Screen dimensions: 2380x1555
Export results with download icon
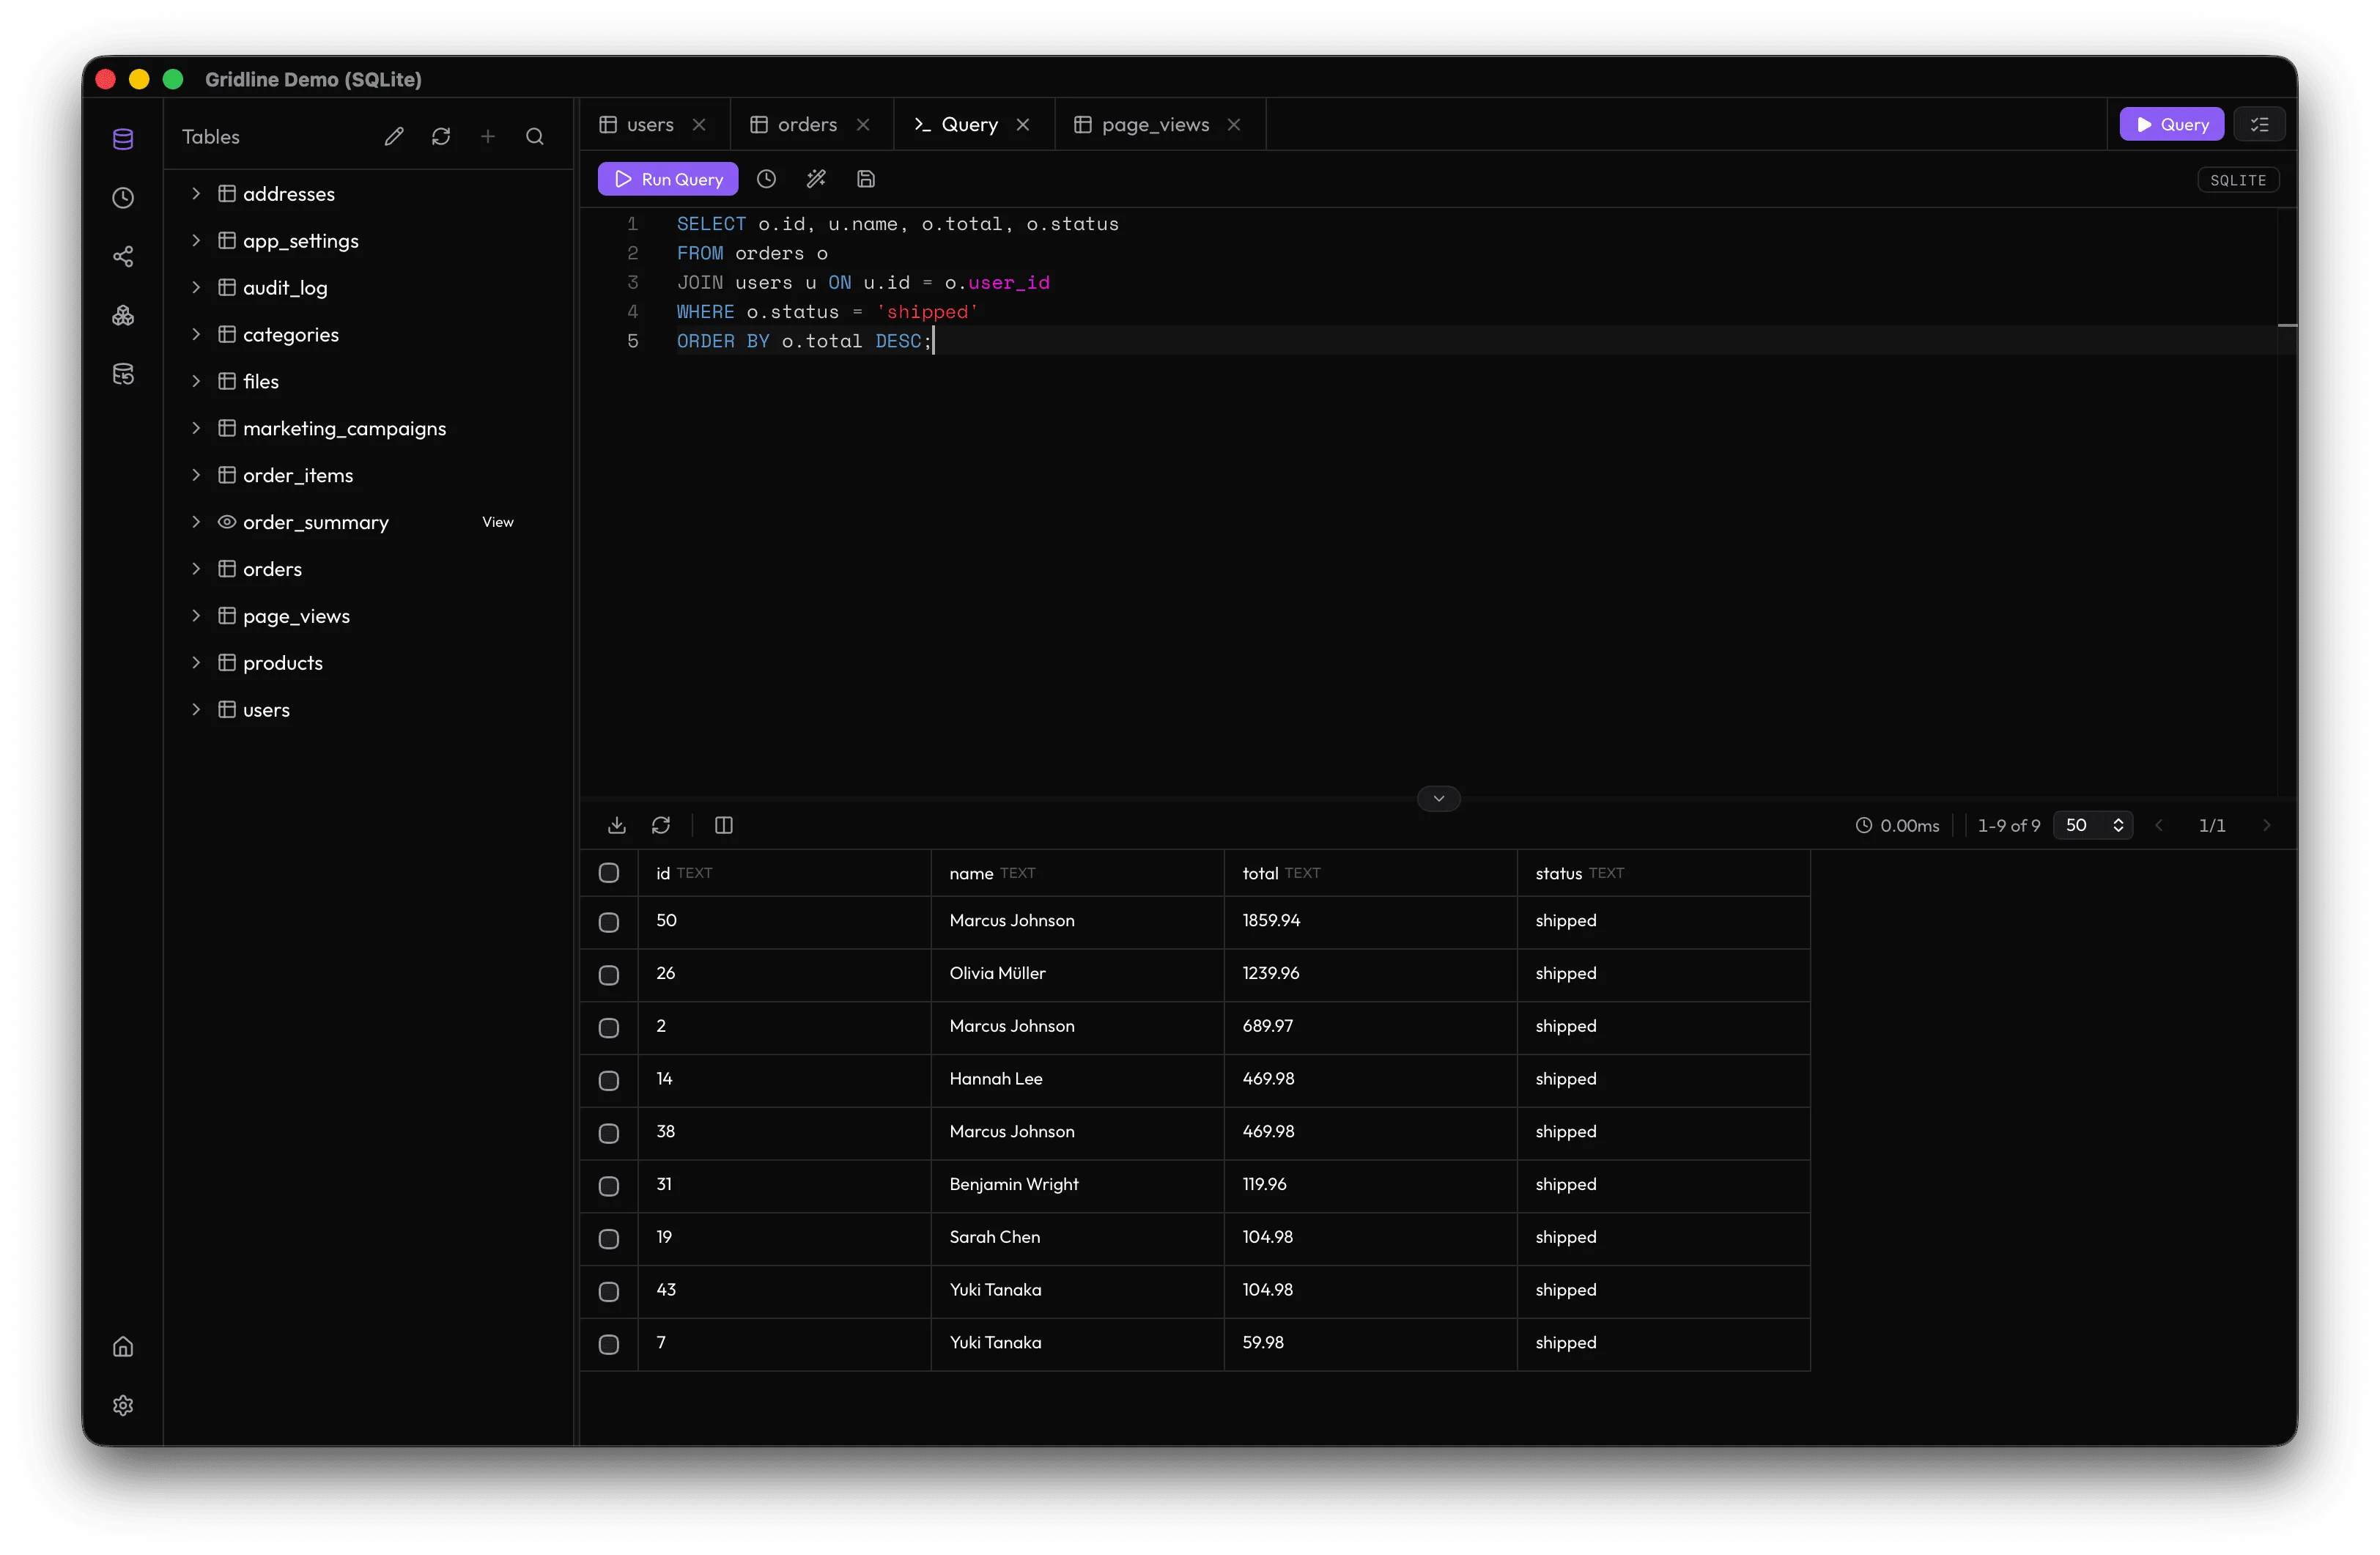pos(617,825)
